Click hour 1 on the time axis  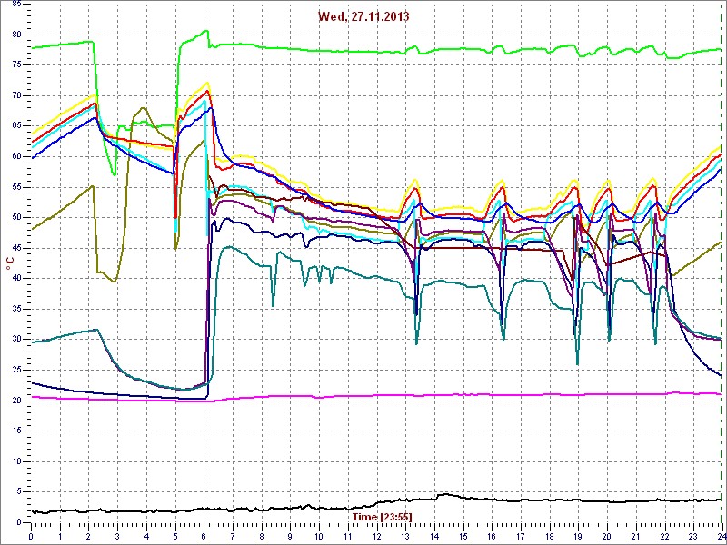60,536
